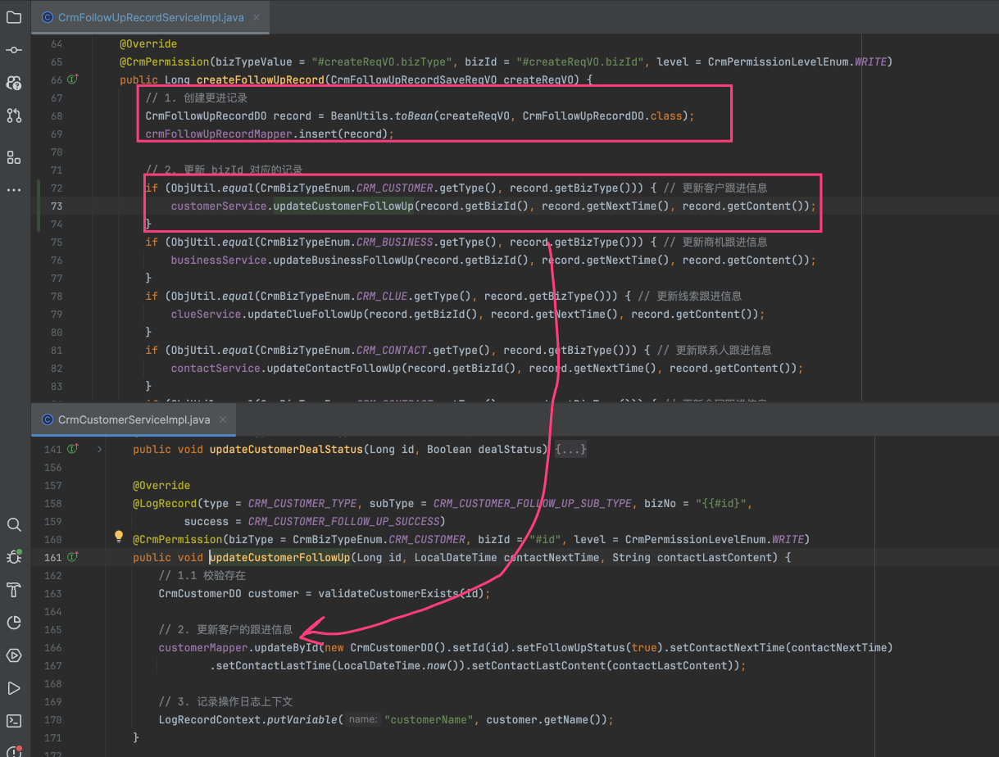The width and height of the screenshot is (999, 757).
Task: Open the Services tool window
Action: point(13,655)
